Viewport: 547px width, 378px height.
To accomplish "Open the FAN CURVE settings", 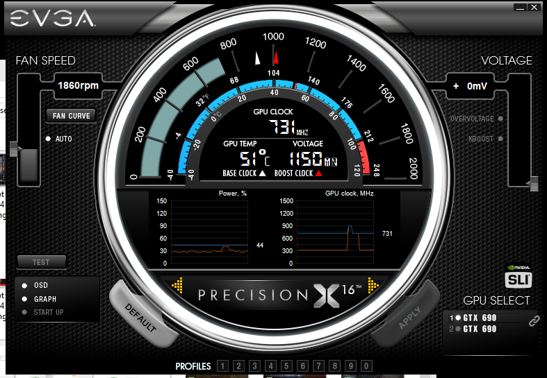I will (x=72, y=116).
